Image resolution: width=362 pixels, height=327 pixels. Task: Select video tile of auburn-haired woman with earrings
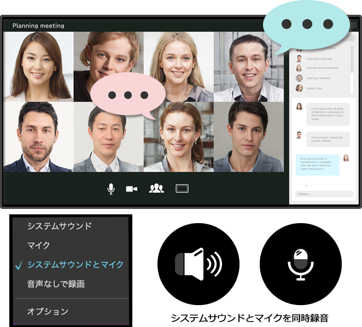click(178, 137)
